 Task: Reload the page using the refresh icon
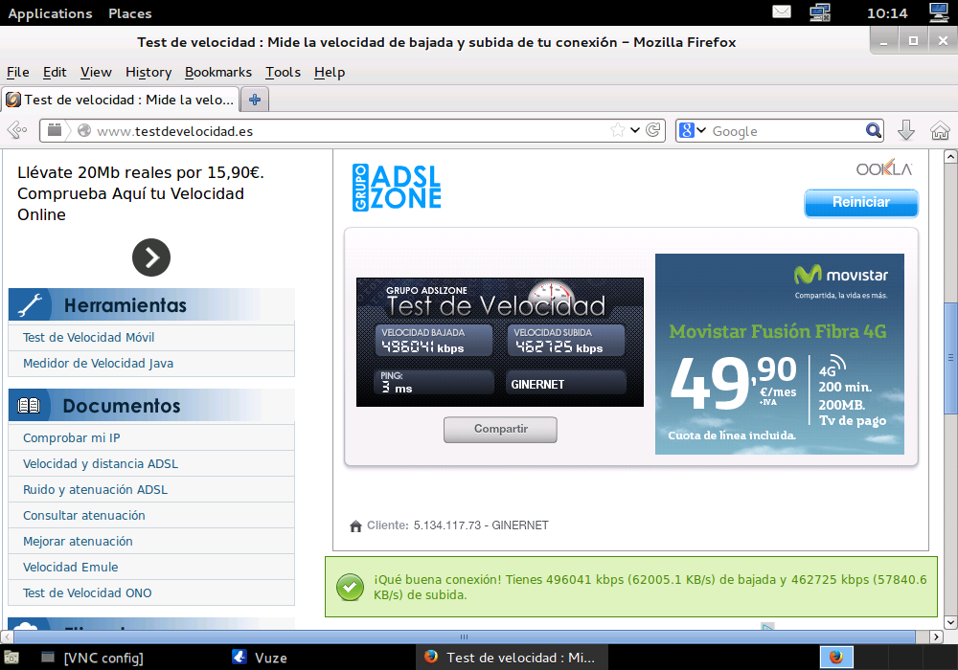[653, 130]
